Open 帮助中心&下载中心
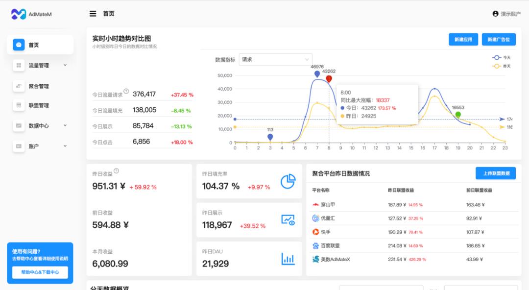The image size is (529, 290). click(40, 272)
